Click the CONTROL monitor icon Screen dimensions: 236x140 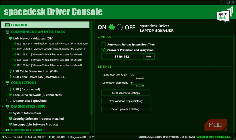7,25
